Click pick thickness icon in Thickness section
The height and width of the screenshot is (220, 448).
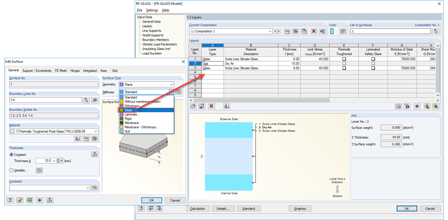pos(95,154)
